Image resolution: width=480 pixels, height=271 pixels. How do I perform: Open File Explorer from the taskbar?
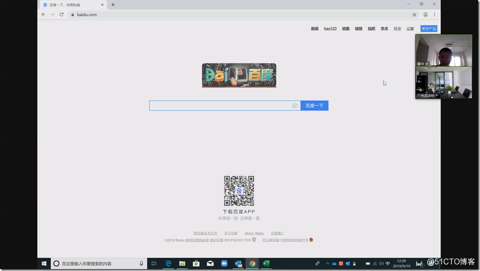(x=182, y=263)
